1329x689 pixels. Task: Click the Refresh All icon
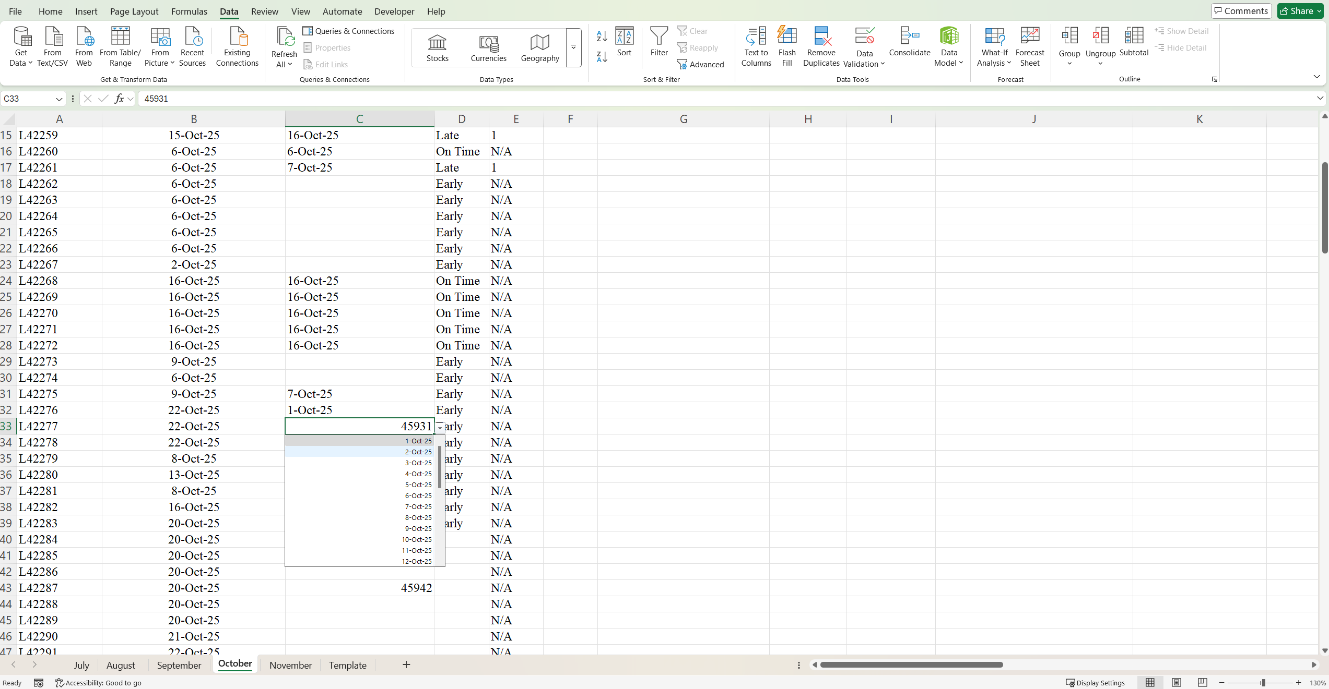click(x=284, y=38)
